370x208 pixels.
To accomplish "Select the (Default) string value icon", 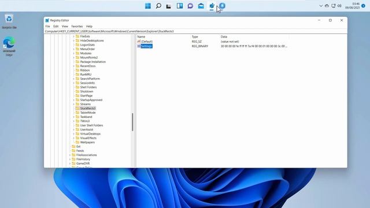I will point(139,42).
